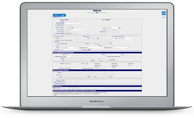Click the progress marker under Referral title
Screen dimensions: 194x118
(97, 13)
